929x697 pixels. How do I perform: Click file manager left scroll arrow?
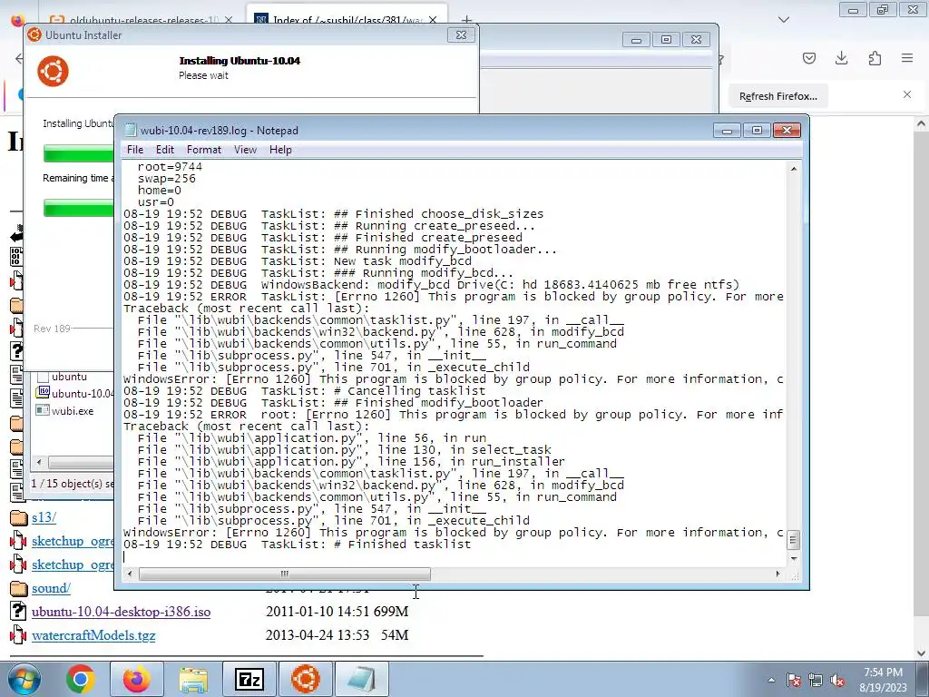tap(39, 462)
